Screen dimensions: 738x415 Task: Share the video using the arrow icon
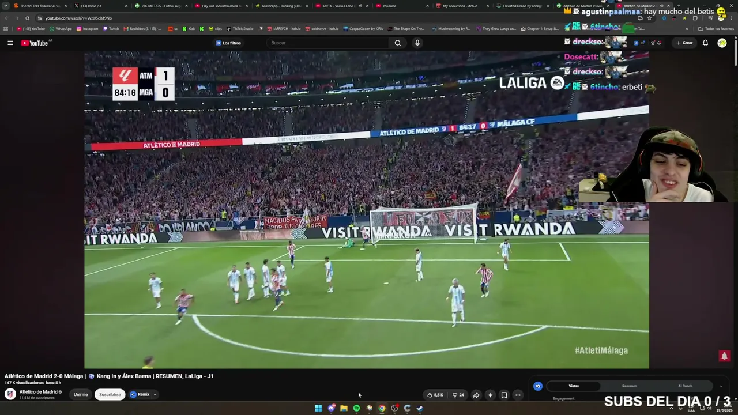point(476,395)
